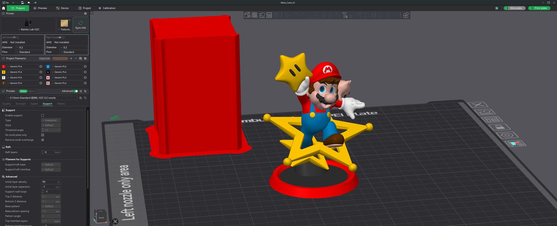Switch process scope to Objects
Image resolution: width=557 pixels, height=226 pixels.
(31, 91)
